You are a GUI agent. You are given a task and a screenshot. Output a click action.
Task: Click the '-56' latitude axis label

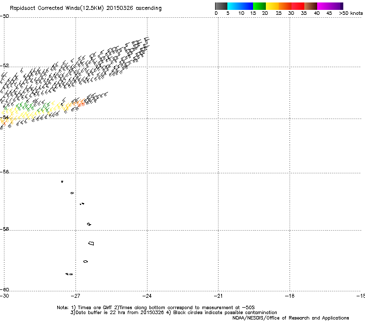[x=4, y=171]
